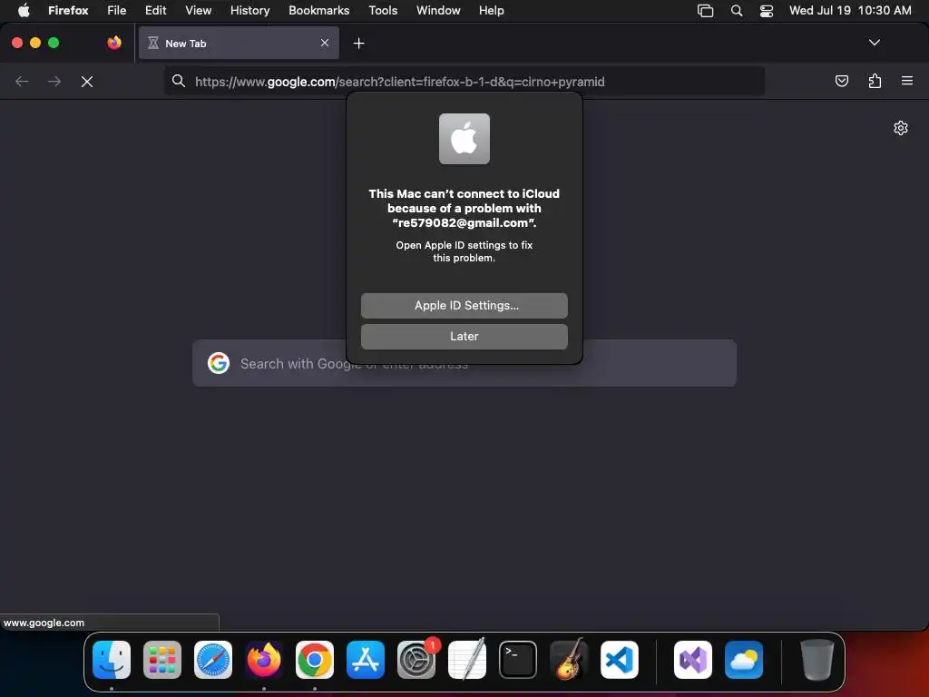Select the URL in the address bar
The height and width of the screenshot is (697, 929).
click(400, 82)
